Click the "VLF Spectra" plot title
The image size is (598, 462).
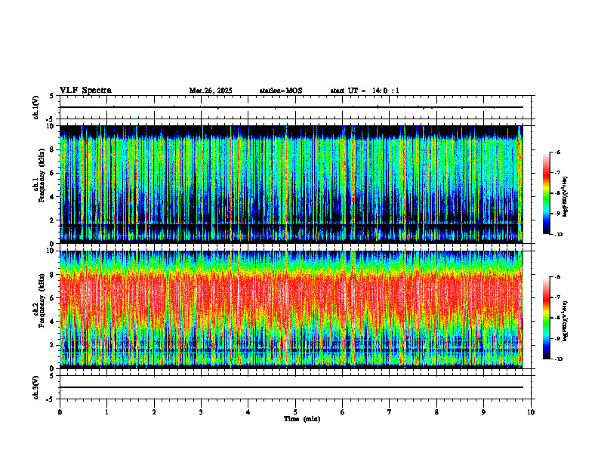coord(85,91)
